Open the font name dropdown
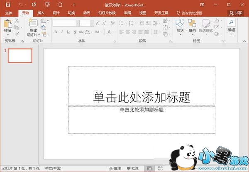This screenshot has width=249, height=172. pyautogui.click(x=66, y=23)
